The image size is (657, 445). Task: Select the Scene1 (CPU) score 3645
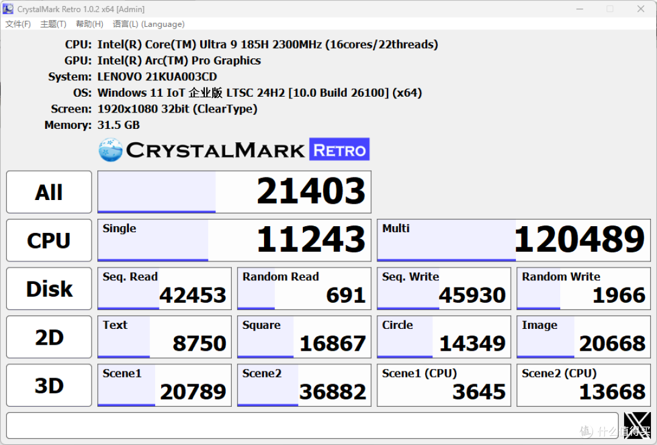tap(443, 385)
